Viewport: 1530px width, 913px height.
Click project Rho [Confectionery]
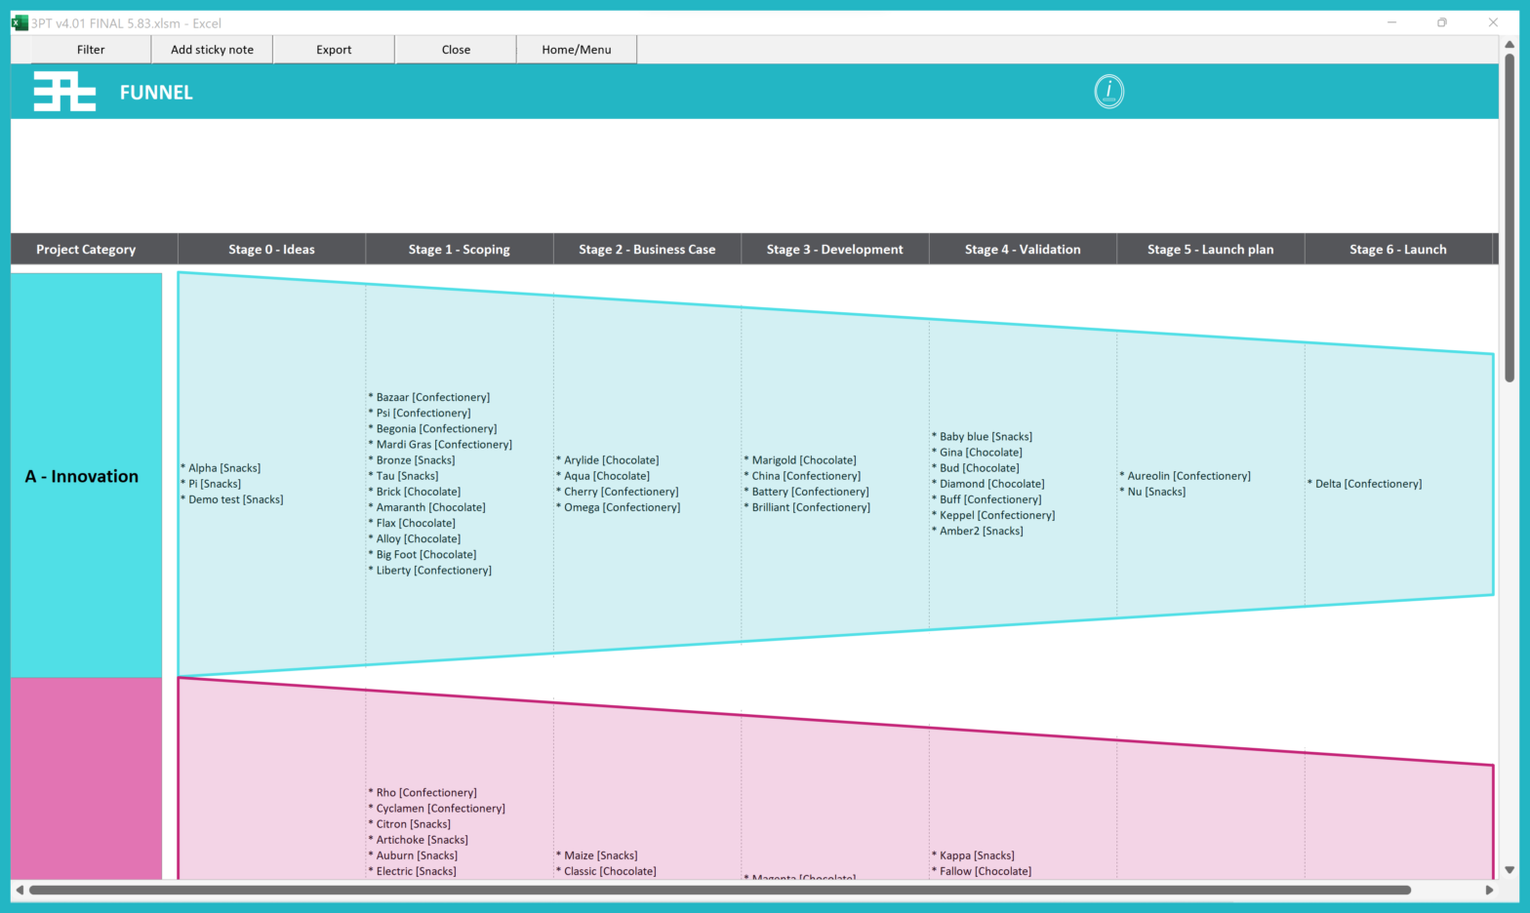point(423,792)
